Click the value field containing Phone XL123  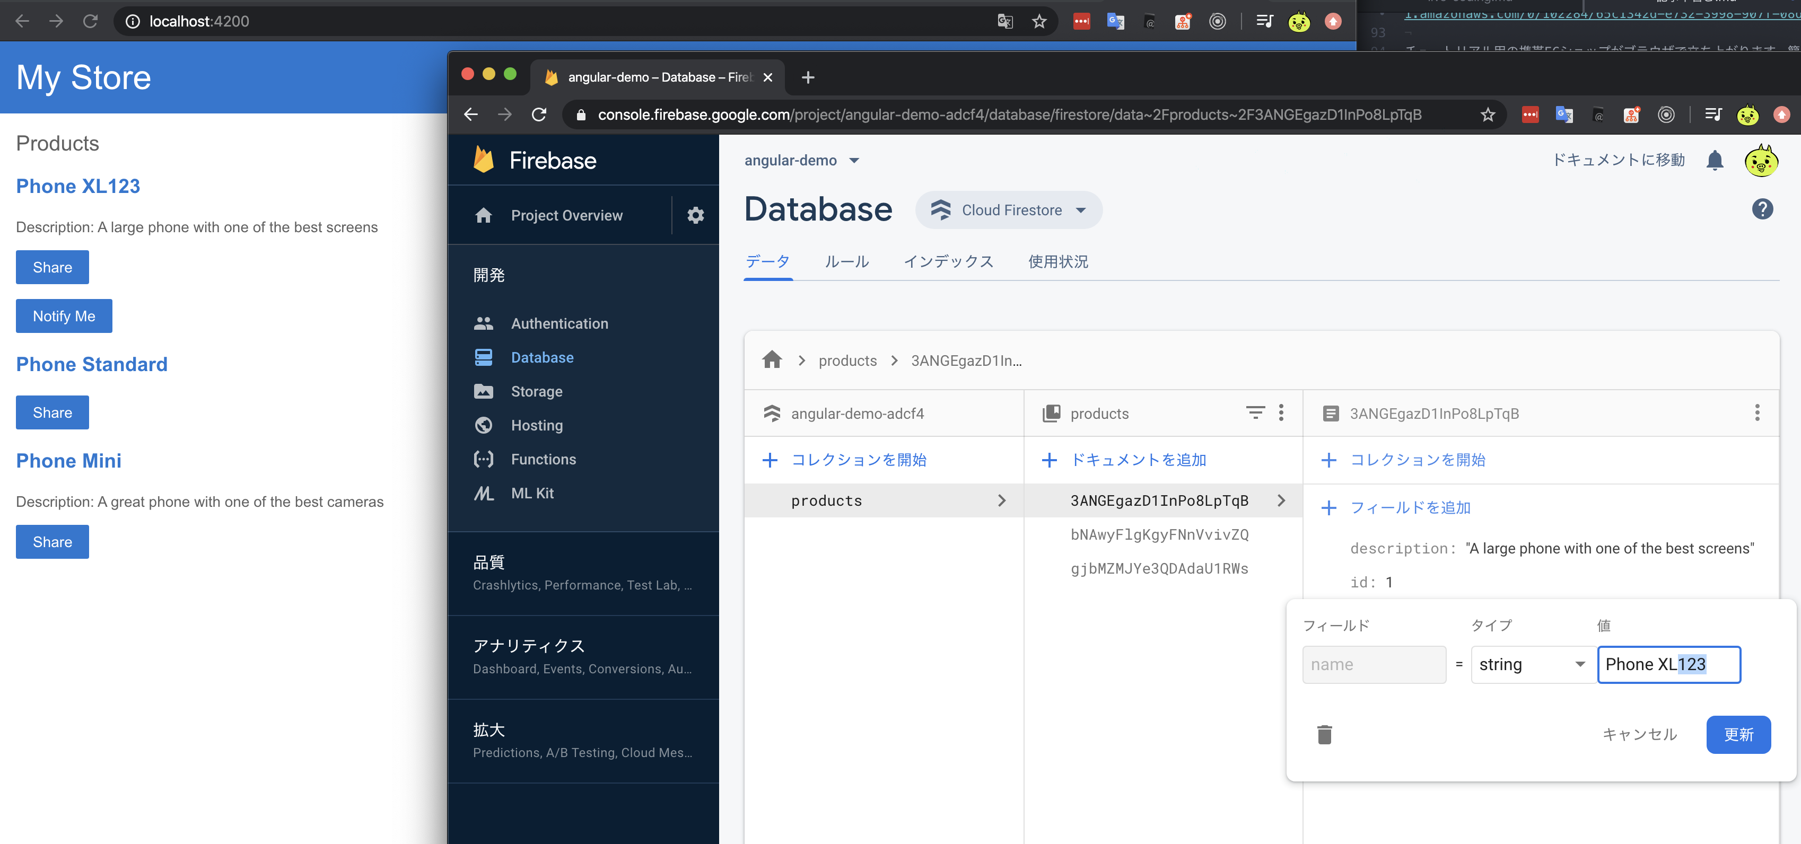point(1668,664)
